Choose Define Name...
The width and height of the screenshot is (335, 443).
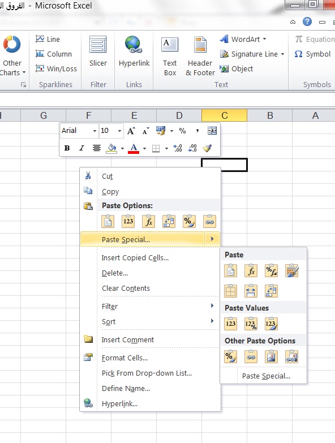[151, 388]
